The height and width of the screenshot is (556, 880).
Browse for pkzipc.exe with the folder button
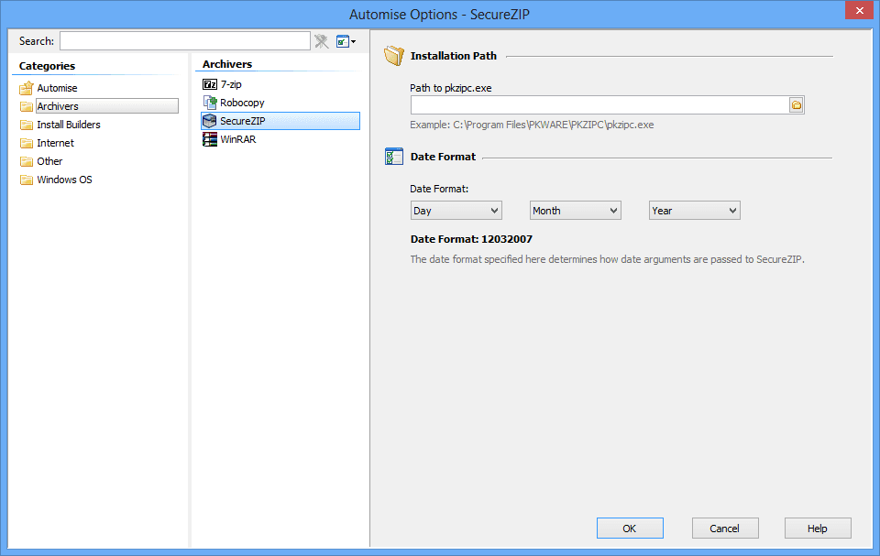(x=797, y=105)
